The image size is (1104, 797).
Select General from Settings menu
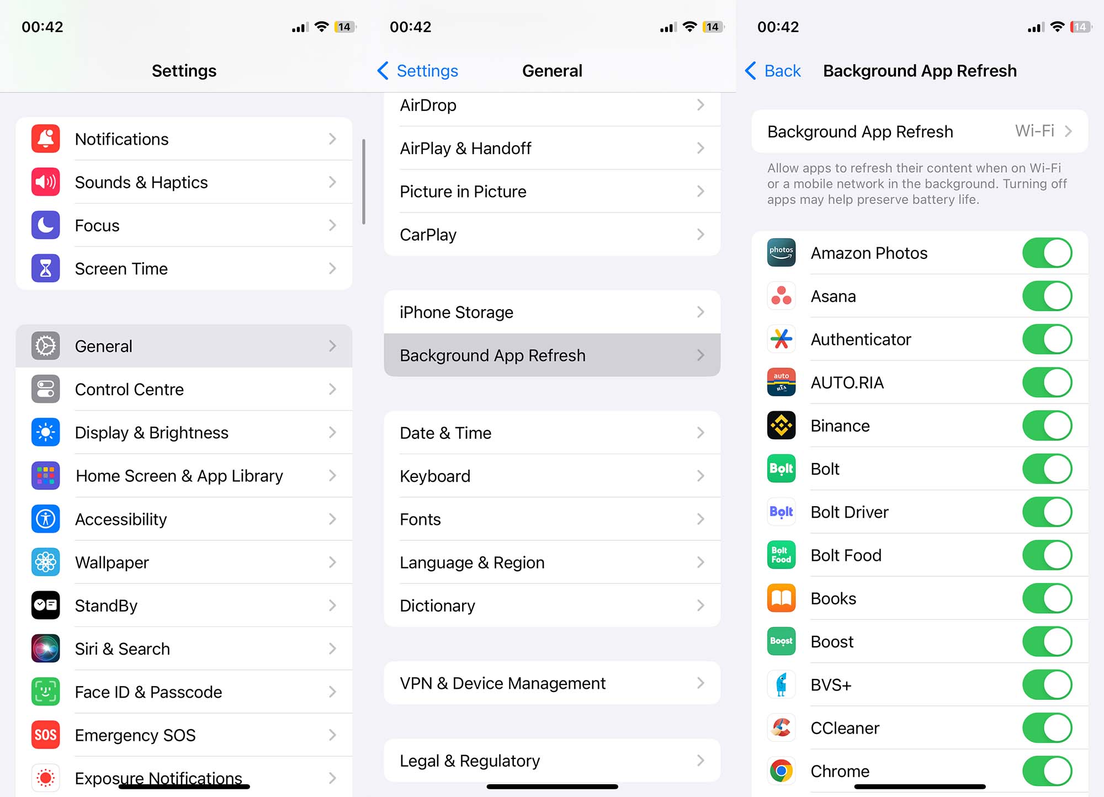click(x=184, y=346)
